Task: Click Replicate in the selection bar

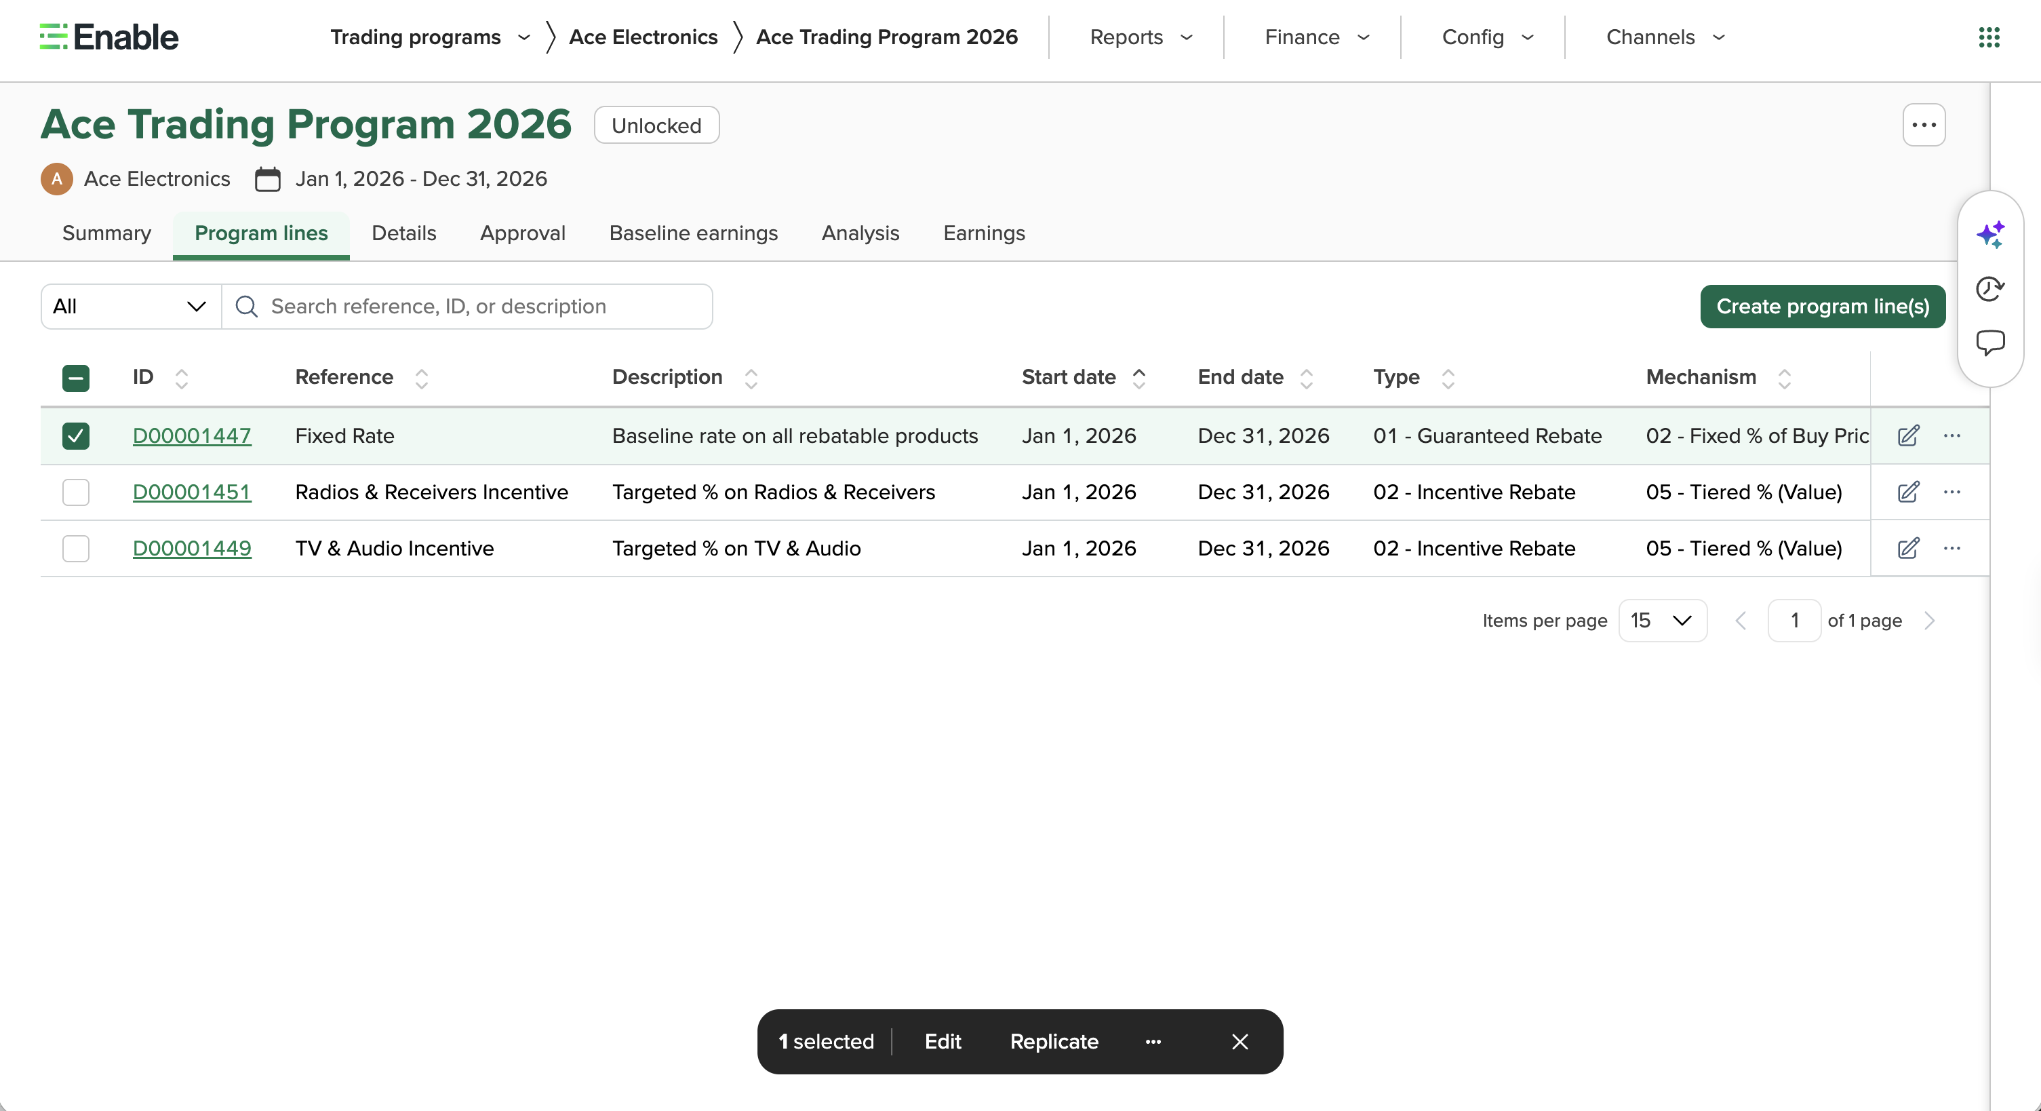Action: coord(1054,1041)
